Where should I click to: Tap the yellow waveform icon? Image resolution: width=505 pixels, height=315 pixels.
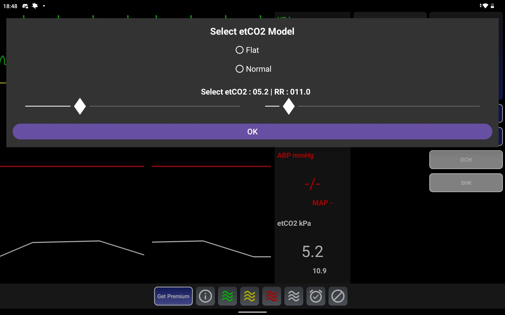coord(249,296)
